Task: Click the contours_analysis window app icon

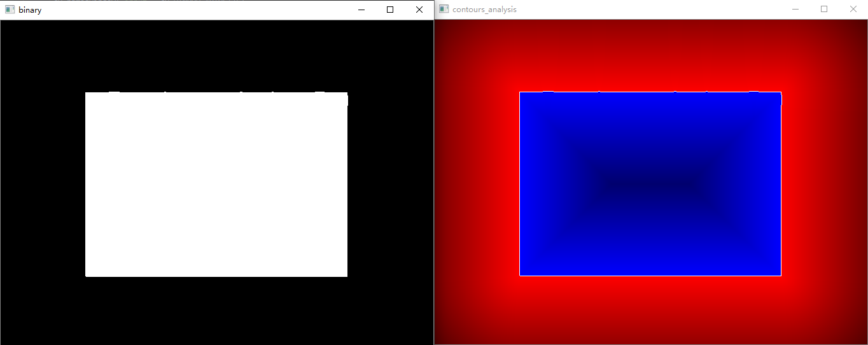Action: point(444,9)
